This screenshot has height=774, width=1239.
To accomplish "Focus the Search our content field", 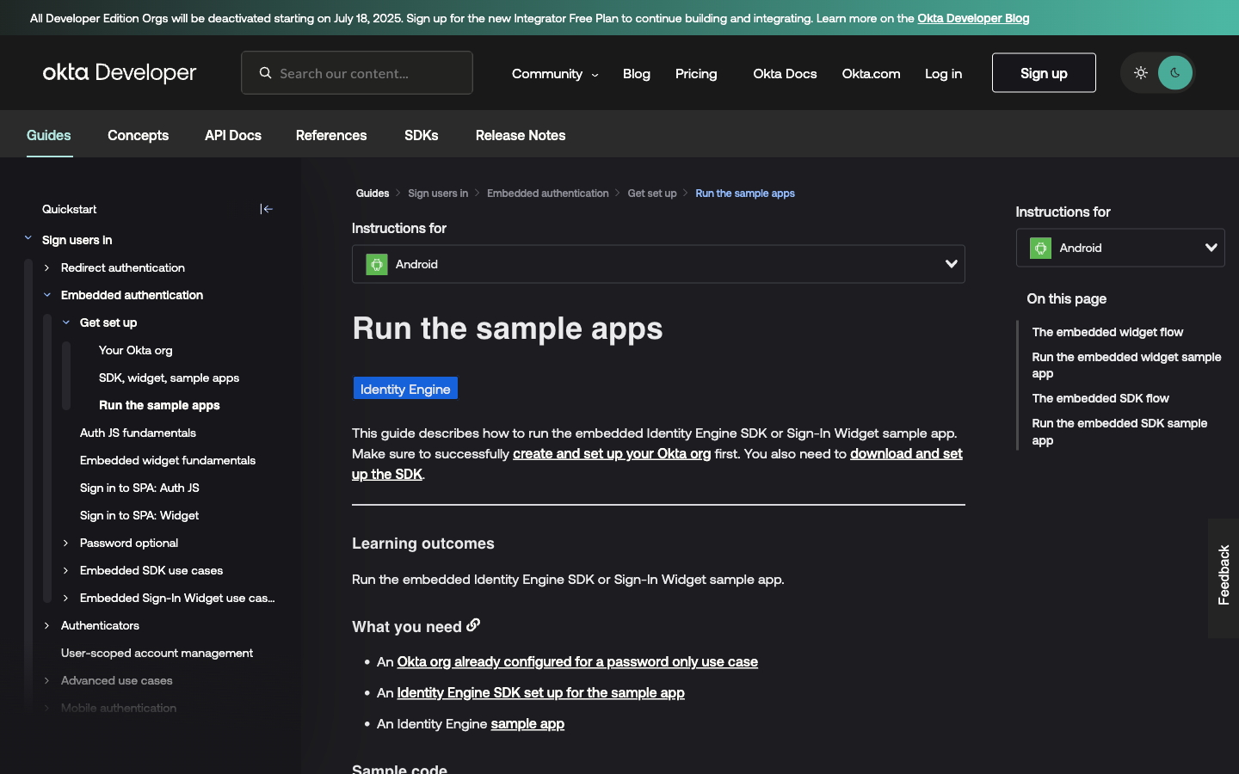I will click(357, 73).
